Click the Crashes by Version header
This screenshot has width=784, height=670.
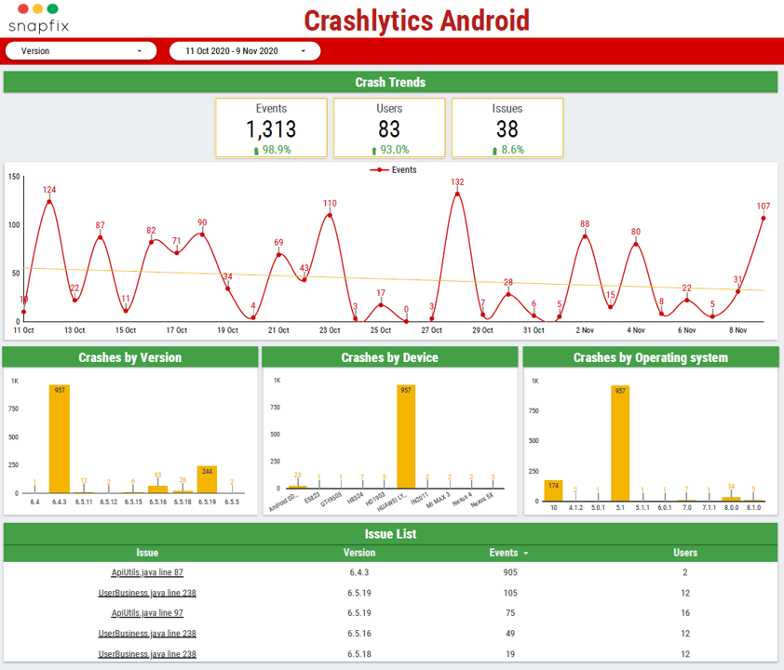coord(130,357)
